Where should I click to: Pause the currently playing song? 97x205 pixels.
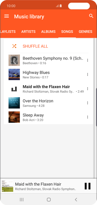click(88, 186)
